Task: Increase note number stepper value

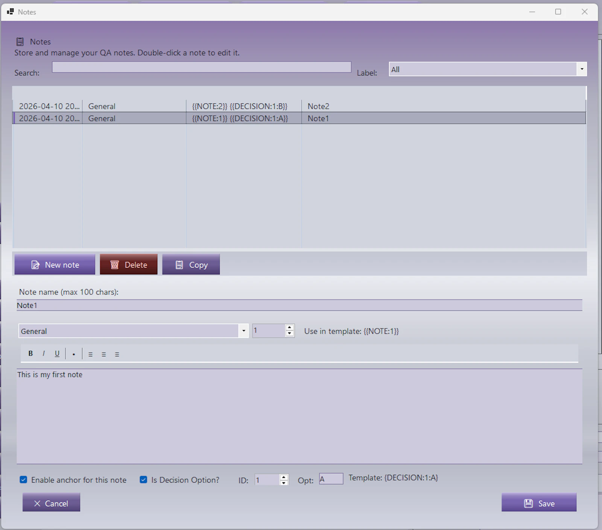Action: (289, 328)
